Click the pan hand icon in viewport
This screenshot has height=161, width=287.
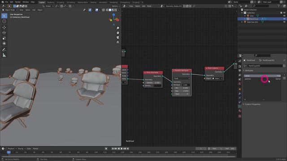pyautogui.click(x=118, y=33)
